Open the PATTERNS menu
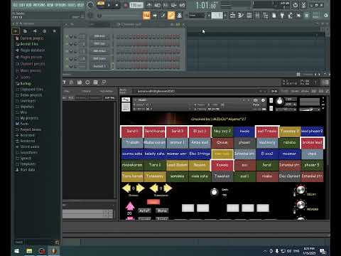 pos(39,5)
